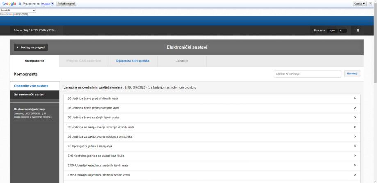Viewport: 377px width, 183px height.
Task: Click the euro currency pill next to Procjena
Action: [x=343, y=31]
